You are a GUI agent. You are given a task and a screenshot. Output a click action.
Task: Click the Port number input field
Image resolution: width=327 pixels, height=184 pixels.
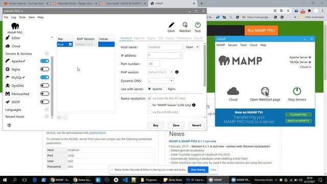[x=153, y=63]
